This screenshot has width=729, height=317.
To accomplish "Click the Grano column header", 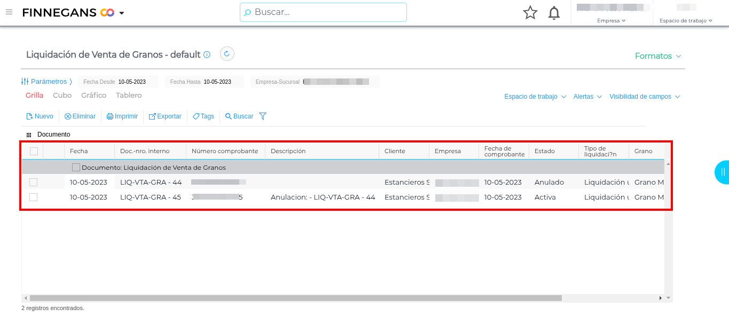I will pyautogui.click(x=647, y=151).
